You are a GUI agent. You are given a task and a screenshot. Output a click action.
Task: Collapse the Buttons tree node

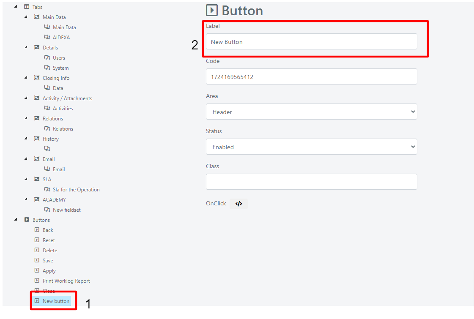coord(16,220)
